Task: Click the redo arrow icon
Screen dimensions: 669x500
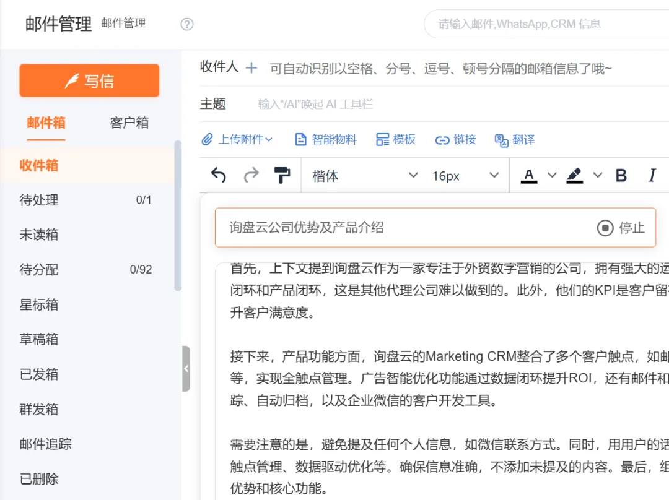Action: pos(251,175)
